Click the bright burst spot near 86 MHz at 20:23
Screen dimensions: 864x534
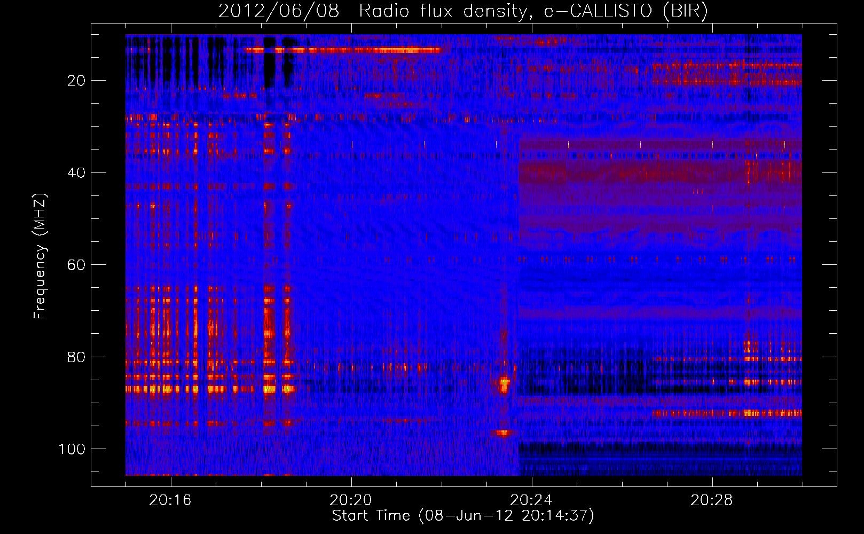click(504, 384)
